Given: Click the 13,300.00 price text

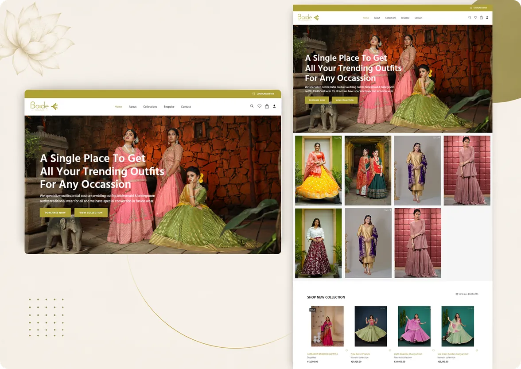Looking at the screenshot, I should pyautogui.click(x=313, y=362).
